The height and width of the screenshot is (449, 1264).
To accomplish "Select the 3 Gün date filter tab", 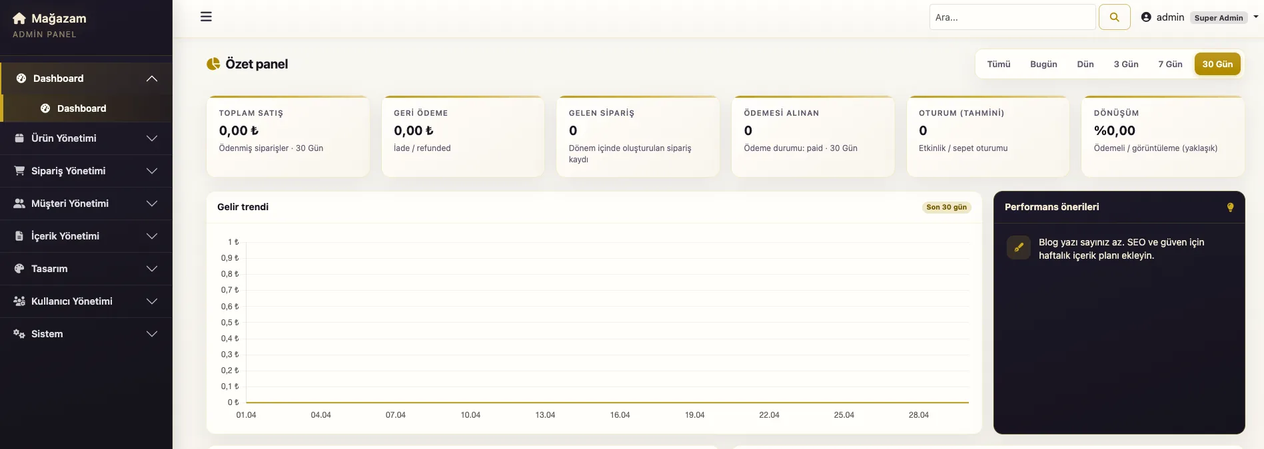I will tap(1126, 65).
